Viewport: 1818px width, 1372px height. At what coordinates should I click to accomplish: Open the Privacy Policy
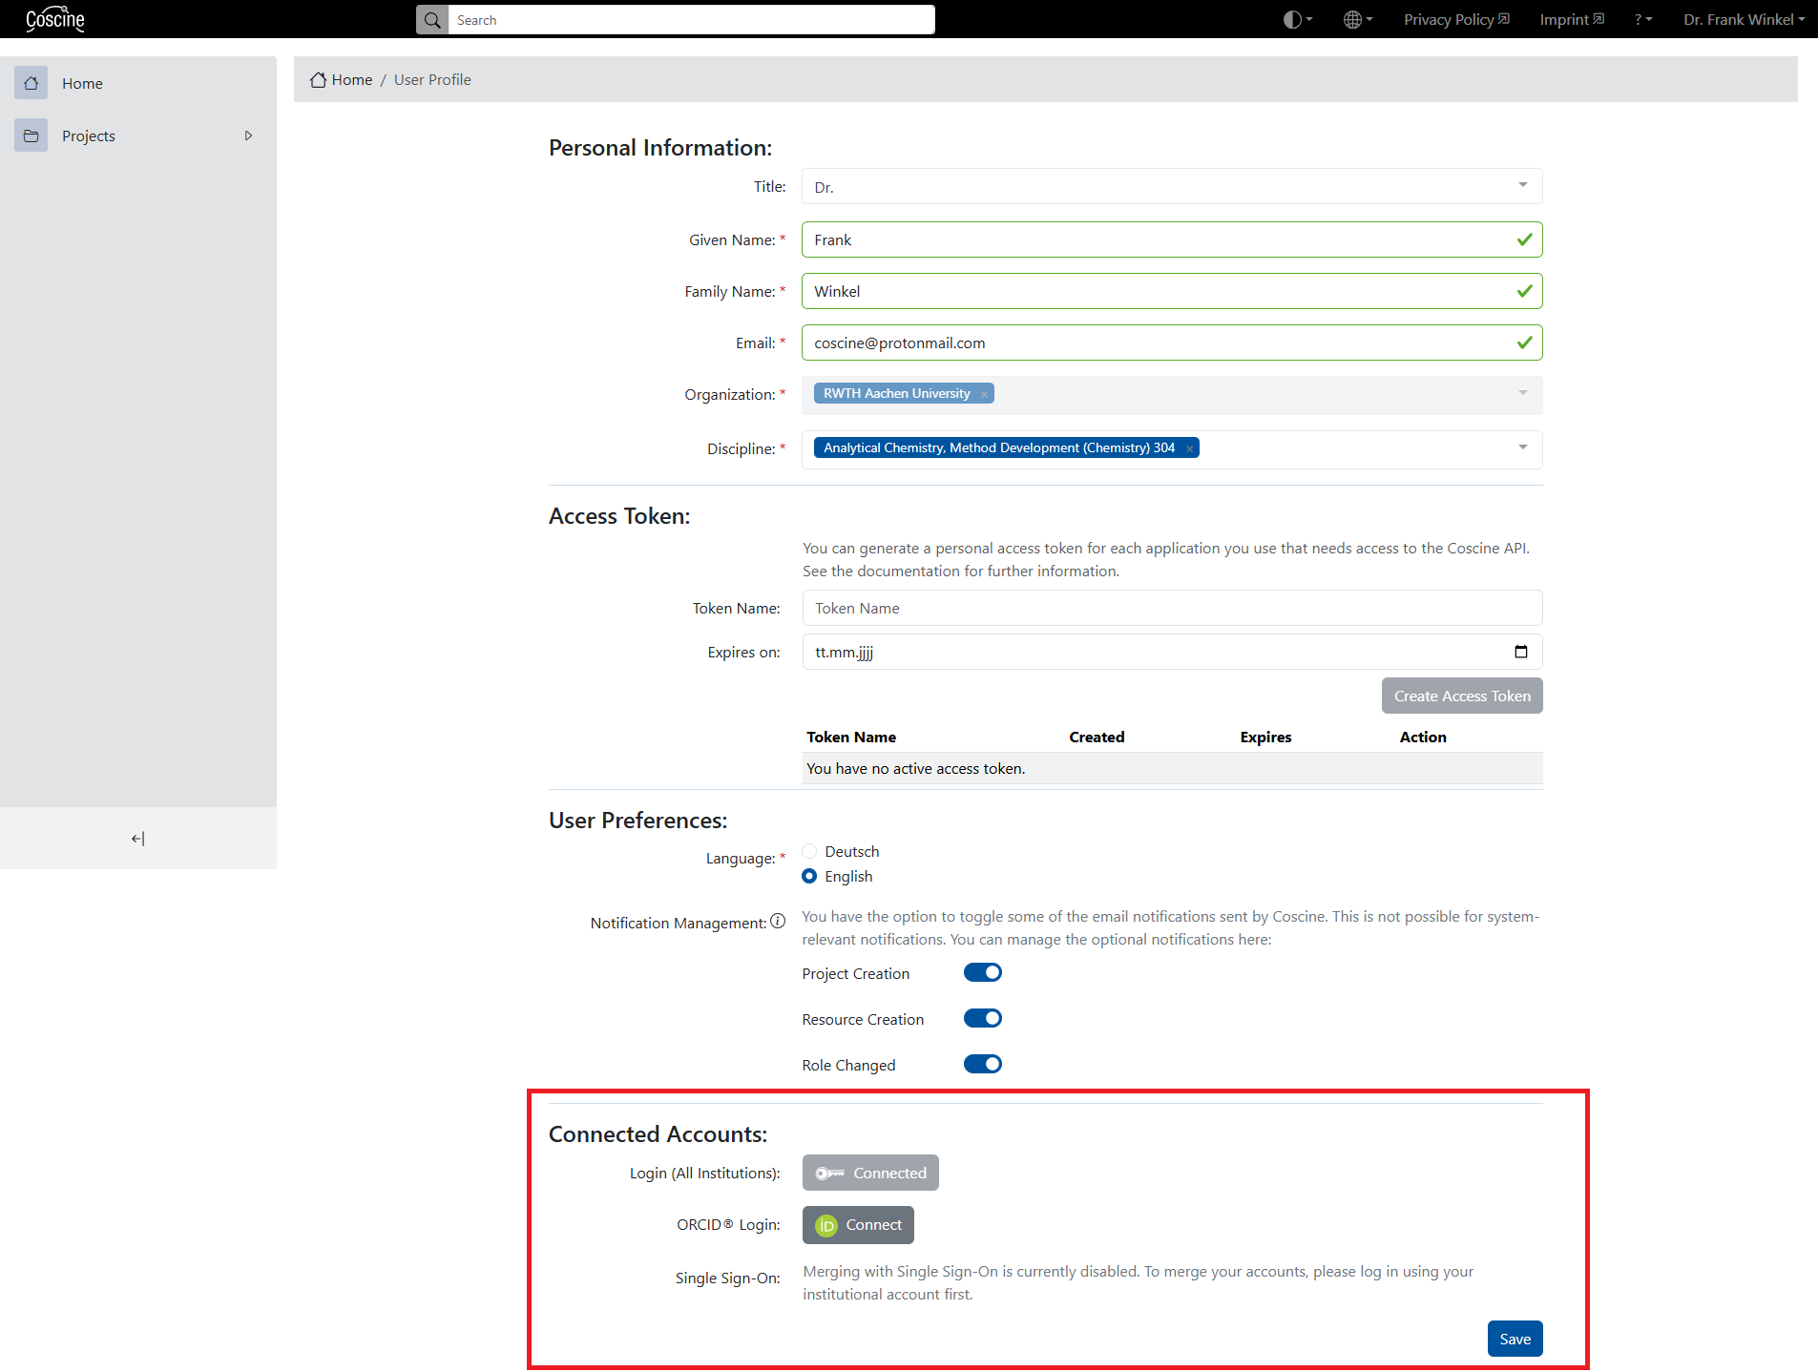point(1456,19)
